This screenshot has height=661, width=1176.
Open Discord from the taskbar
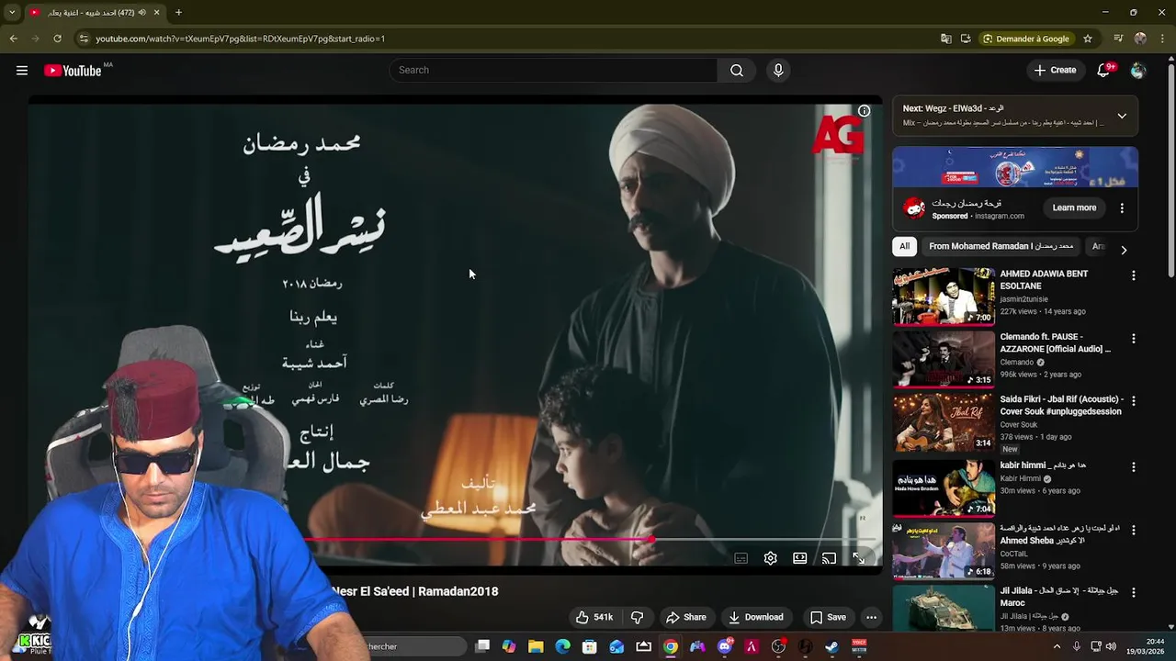725,646
